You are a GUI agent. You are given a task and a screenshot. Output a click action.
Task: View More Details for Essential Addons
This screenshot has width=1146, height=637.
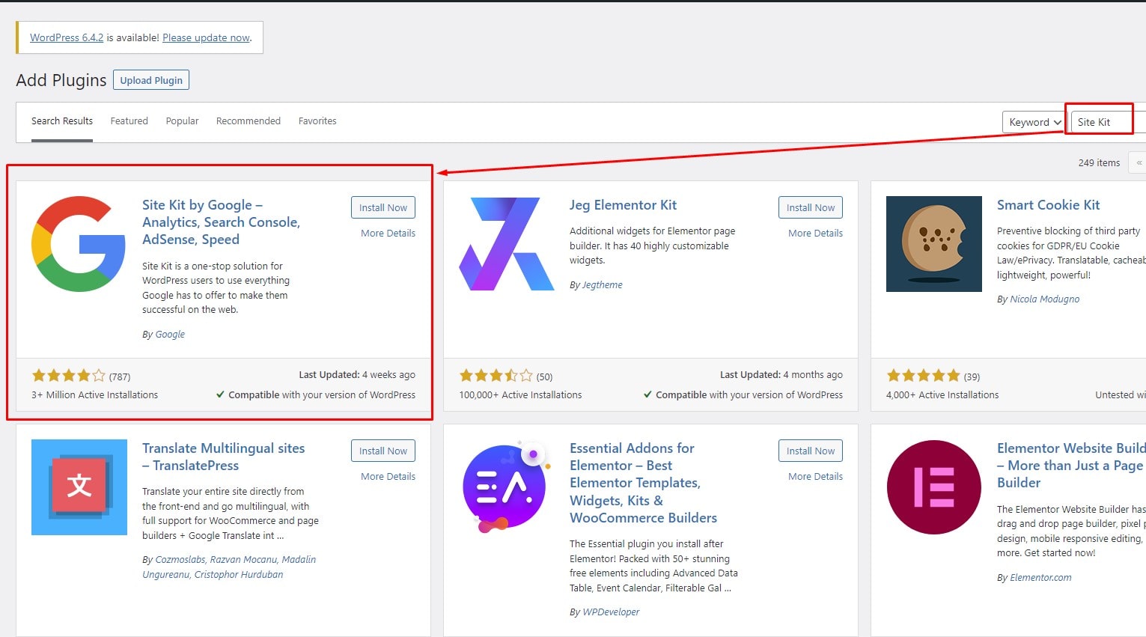pos(815,477)
